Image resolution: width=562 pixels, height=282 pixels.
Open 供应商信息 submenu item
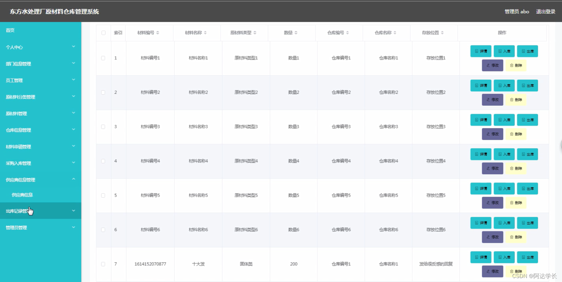click(41, 195)
